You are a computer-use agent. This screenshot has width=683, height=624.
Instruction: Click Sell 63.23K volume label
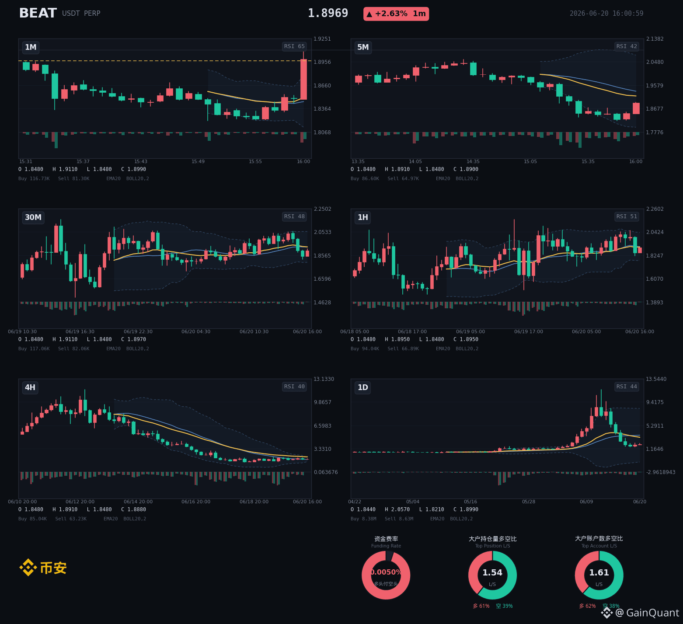click(71, 519)
